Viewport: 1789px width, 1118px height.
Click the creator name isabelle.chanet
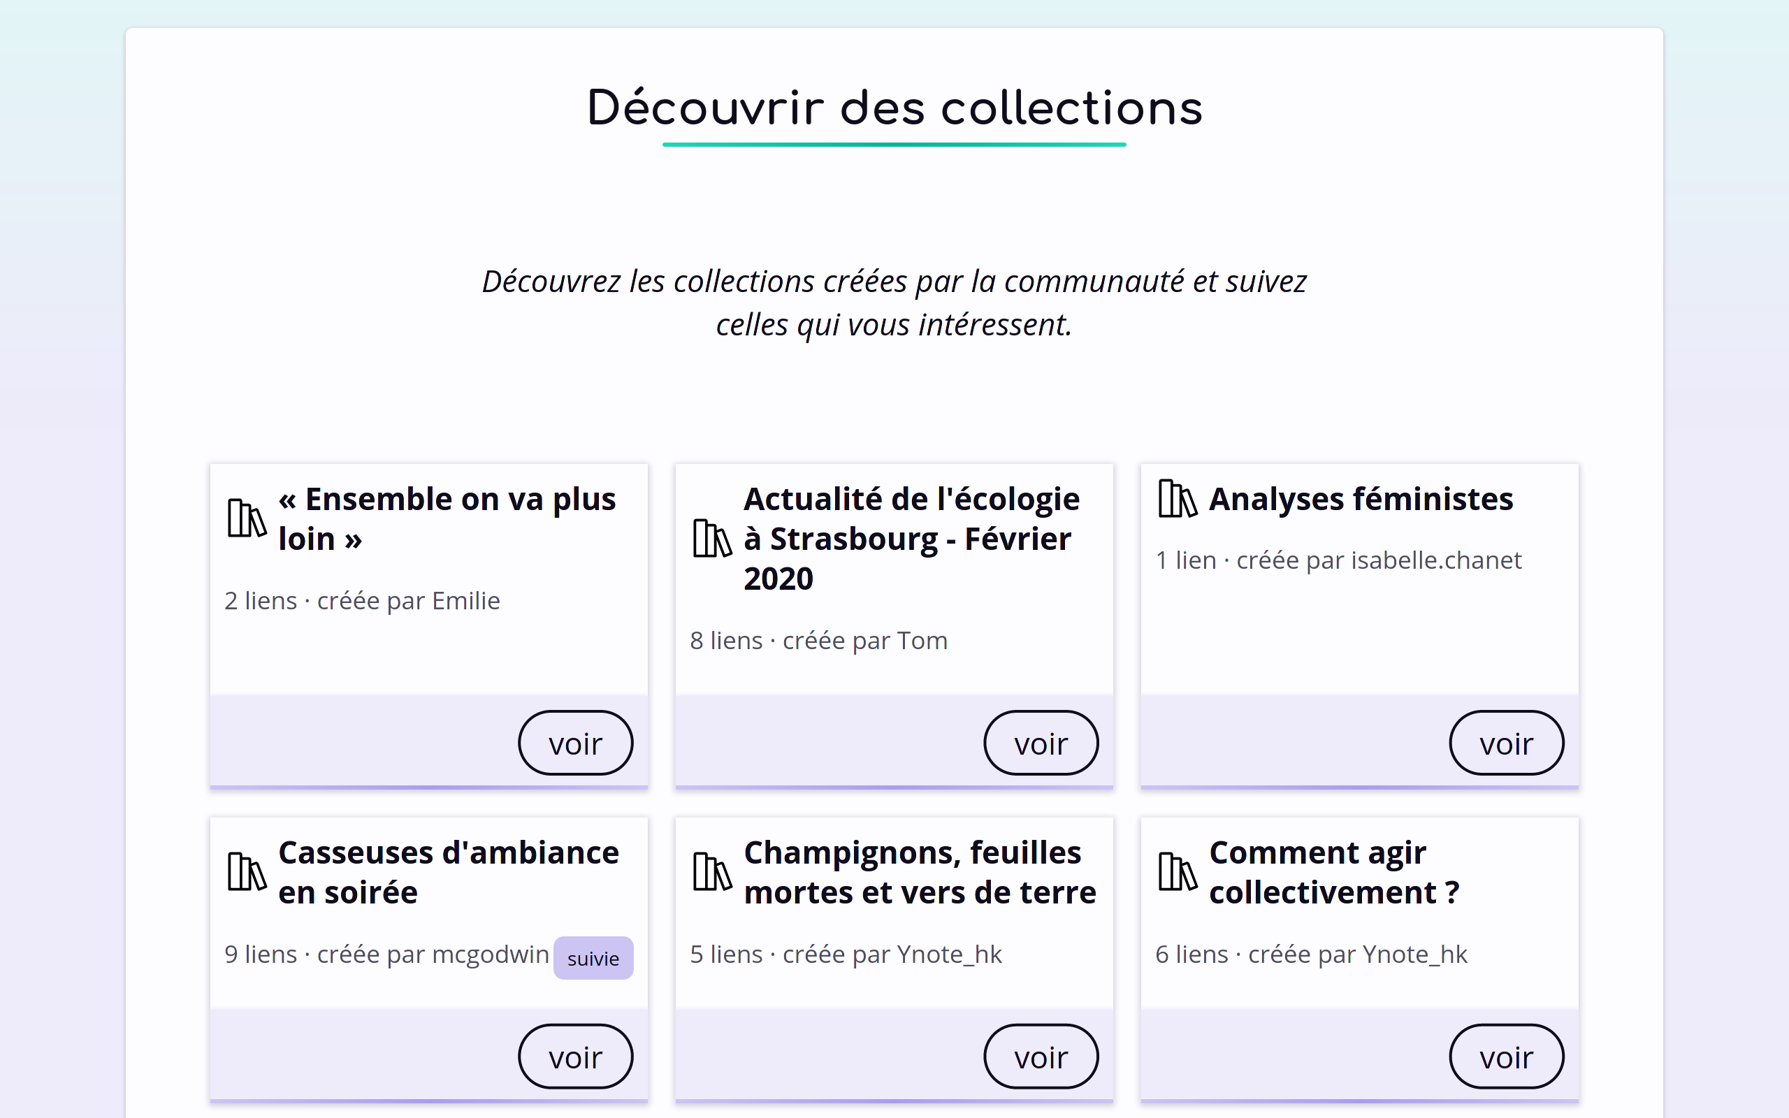1436,560
